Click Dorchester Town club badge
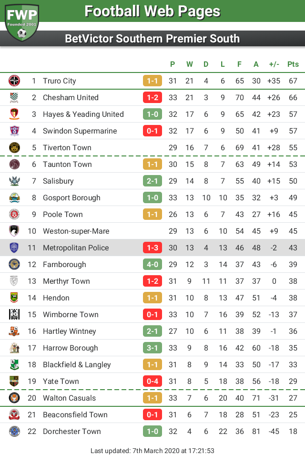The width and height of the screenshot is (305, 465). [x=14, y=431]
